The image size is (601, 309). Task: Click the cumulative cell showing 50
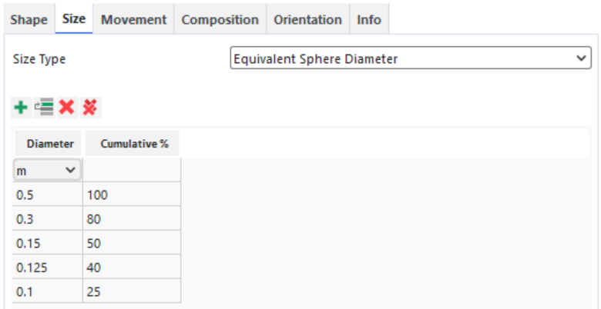click(131, 244)
